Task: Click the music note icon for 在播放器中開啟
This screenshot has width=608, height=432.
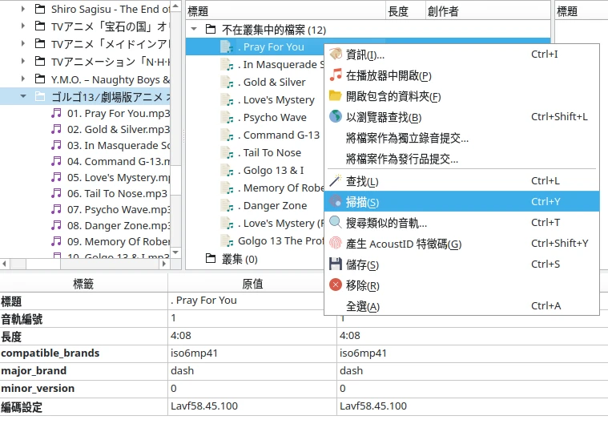Action: pos(336,75)
